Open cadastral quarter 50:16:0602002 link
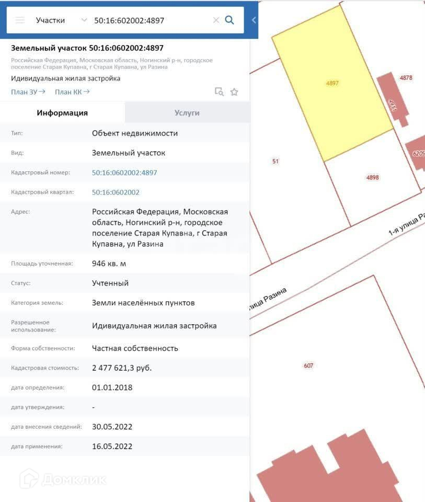 (116, 192)
